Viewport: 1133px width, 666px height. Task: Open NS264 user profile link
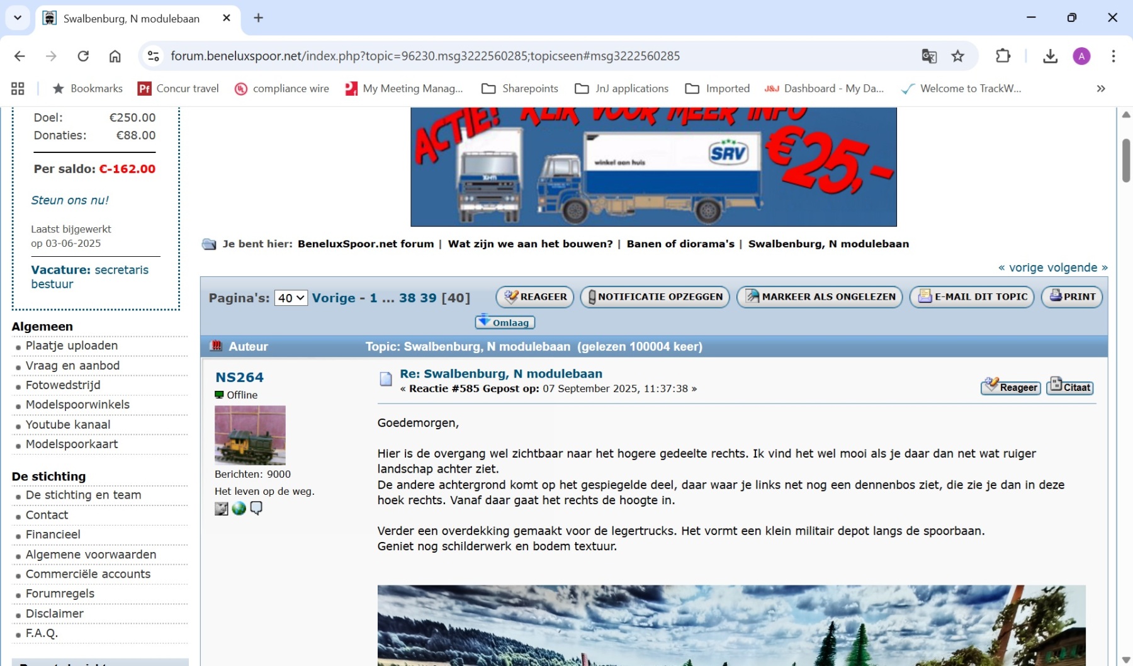[x=239, y=377]
